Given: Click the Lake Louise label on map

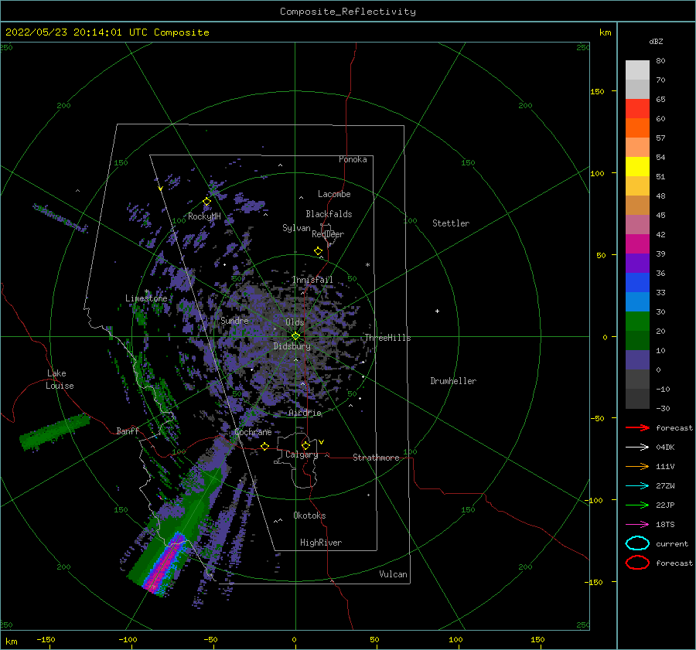Looking at the screenshot, I should tap(60, 379).
